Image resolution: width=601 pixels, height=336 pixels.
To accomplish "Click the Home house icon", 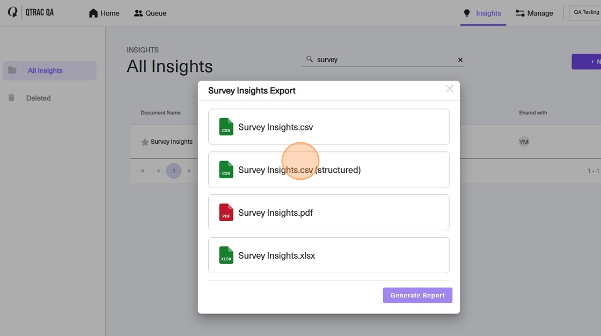I will tap(93, 13).
